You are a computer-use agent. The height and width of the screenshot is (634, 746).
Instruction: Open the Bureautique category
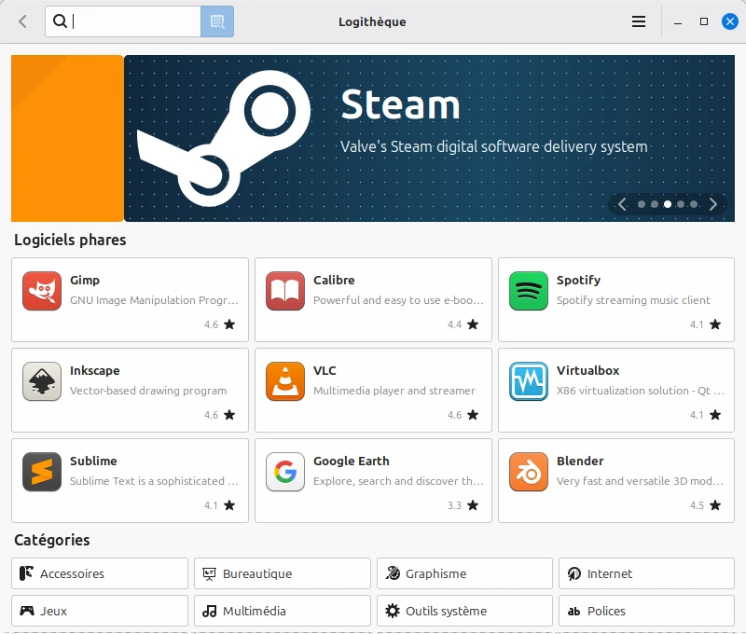[283, 573]
